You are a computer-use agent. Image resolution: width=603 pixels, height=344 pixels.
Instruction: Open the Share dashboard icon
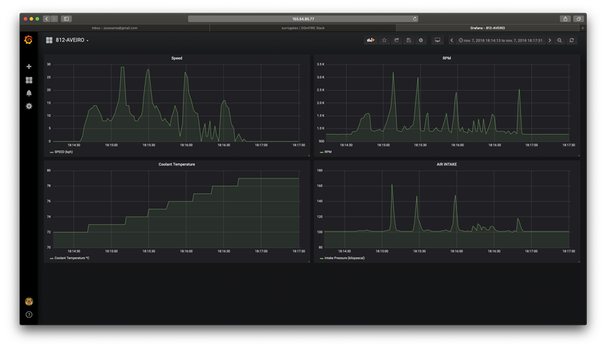(396, 40)
